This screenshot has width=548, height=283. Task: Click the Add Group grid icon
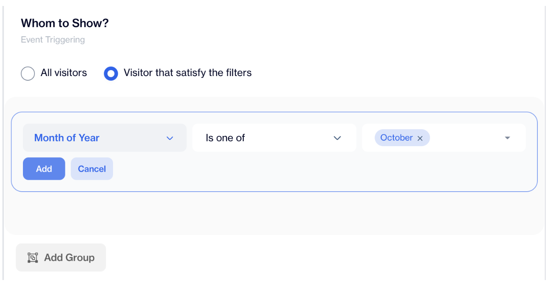tap(33, 258)
